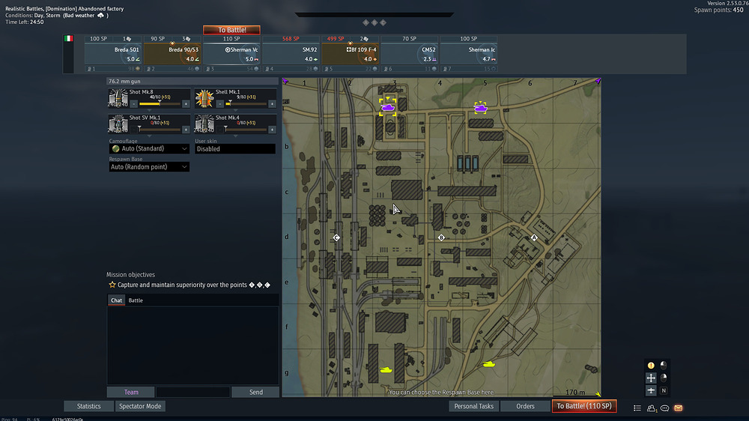749x421 pixels.
Task: Open the Orders window
Action: [526, 406]
